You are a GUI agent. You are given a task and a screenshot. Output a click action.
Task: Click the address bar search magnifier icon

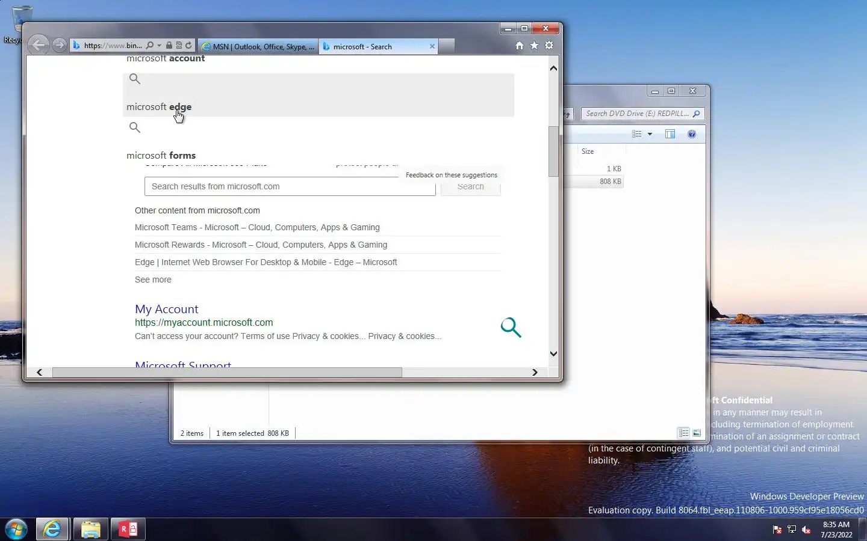pyautogui.click(x=150, y=46)
